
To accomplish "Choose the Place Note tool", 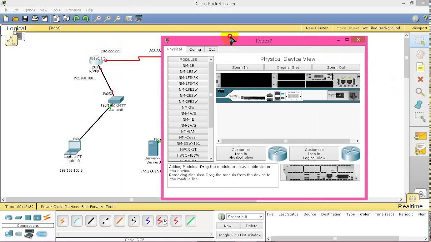I will coord(420,67).
